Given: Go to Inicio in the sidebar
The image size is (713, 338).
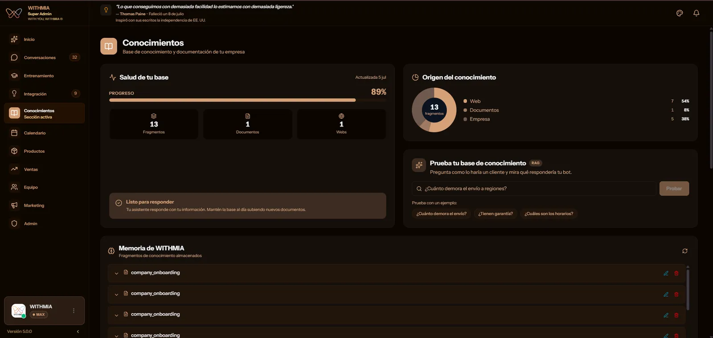Looking at the screenshot, I should pos(44,39).
